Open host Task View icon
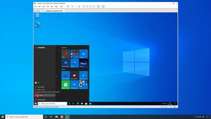Viewport: 211px width, 119px height. click(x=51, y=117)
